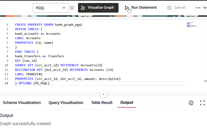Viewport: 207px width, 133px height.
Task: Click the Run Statement play triangle icon
Action: (127, 8)
